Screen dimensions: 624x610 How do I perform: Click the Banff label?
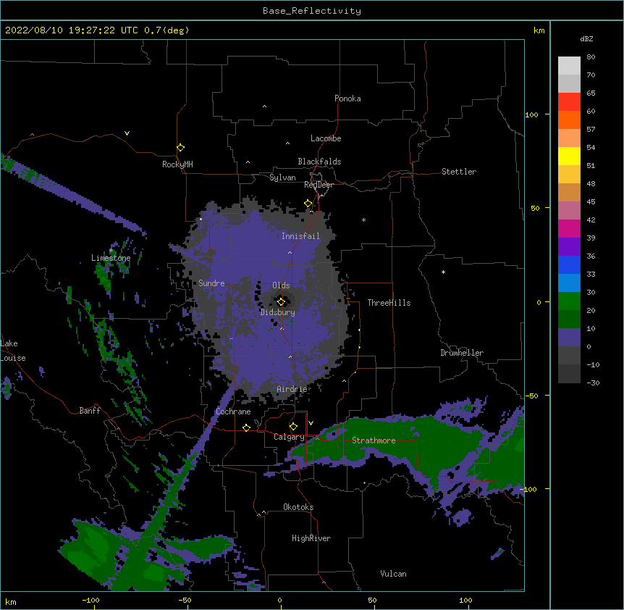pyautogui.click(x=90, y=411)
